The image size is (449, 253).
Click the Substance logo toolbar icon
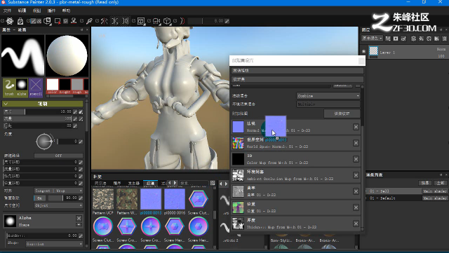point(10,21)
